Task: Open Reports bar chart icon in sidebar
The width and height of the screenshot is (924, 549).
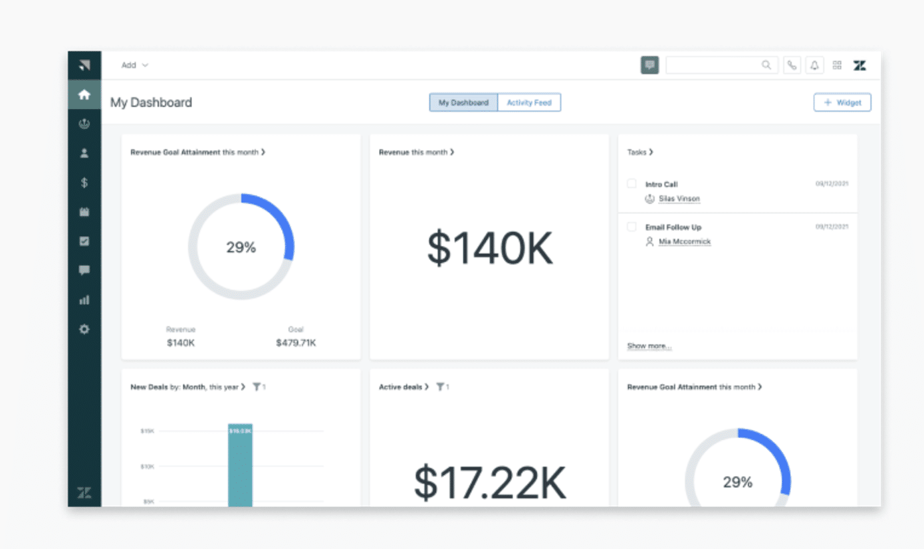Action: pyautogui.click(x=84, y=300)
